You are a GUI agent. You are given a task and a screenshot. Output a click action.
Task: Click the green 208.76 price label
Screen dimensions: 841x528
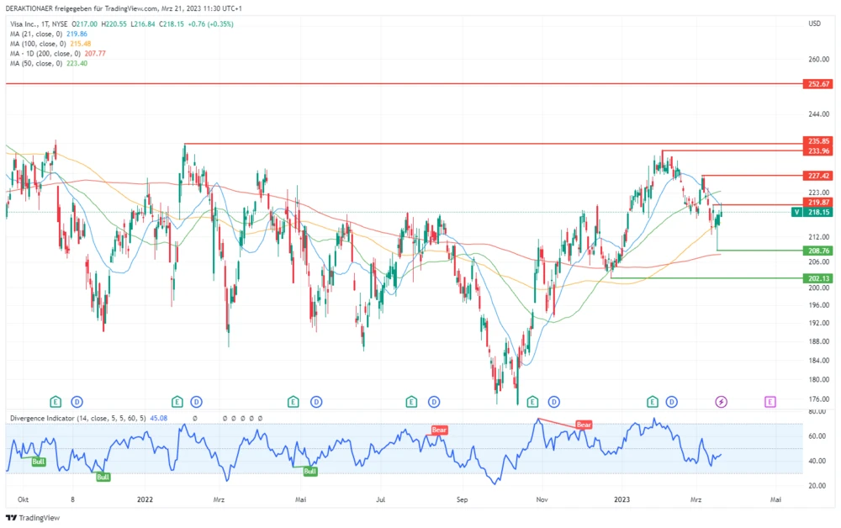click(817, 251)
